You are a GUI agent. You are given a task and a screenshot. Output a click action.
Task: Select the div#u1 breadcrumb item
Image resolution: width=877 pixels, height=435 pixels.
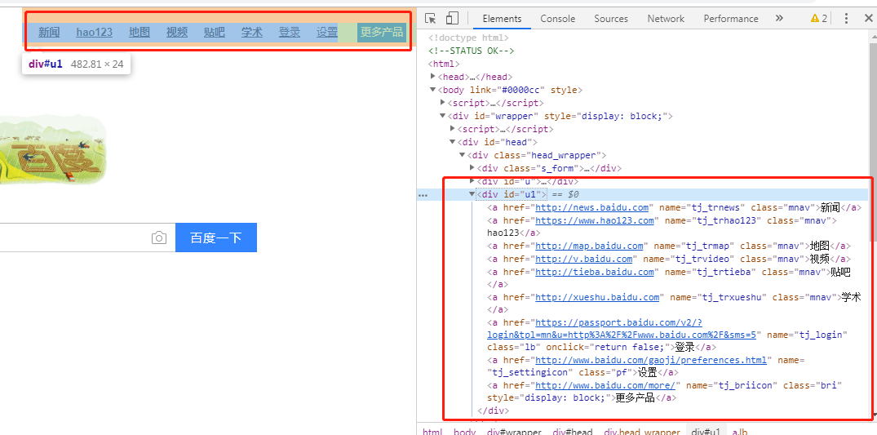point(706,432)
